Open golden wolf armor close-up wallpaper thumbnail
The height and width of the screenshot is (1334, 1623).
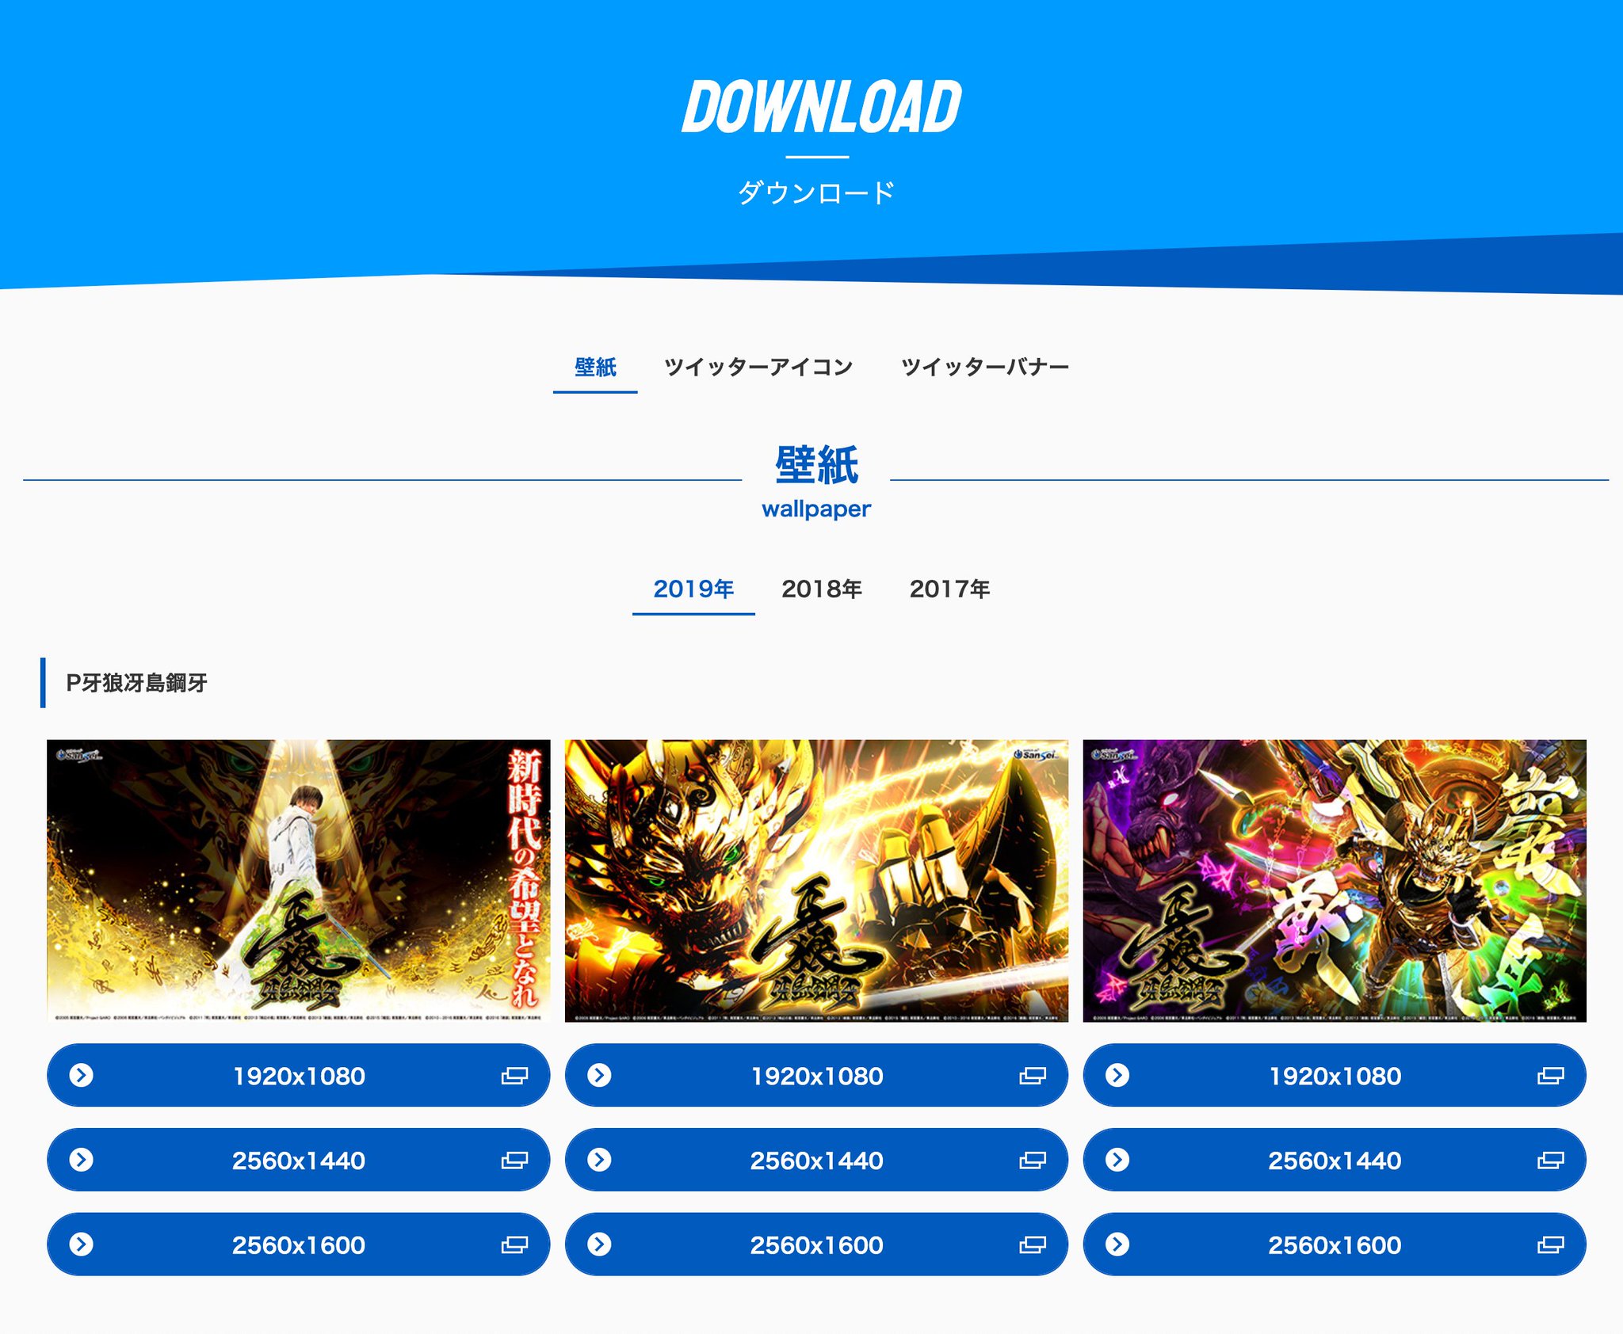point(816,881)
